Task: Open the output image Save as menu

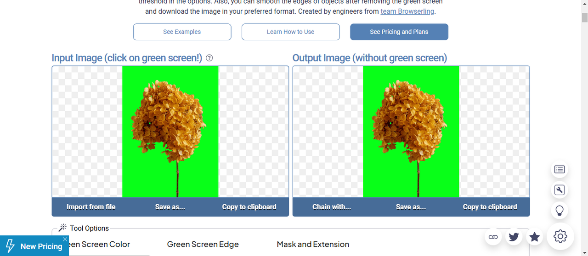Action: point(411,207)
